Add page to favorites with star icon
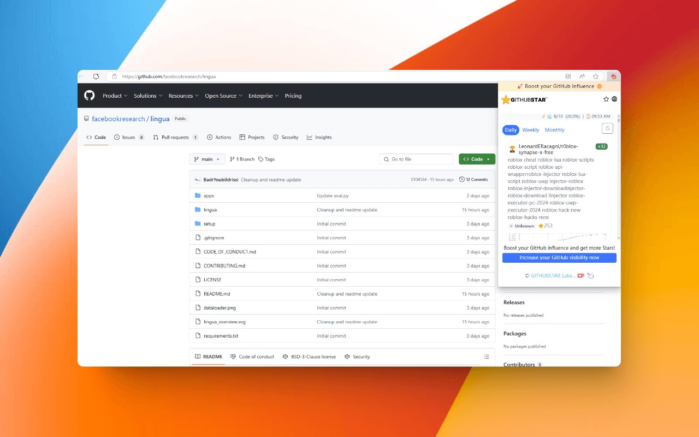Image resolution: width=699 pixels, height=437 pixels. click(596, 76)
